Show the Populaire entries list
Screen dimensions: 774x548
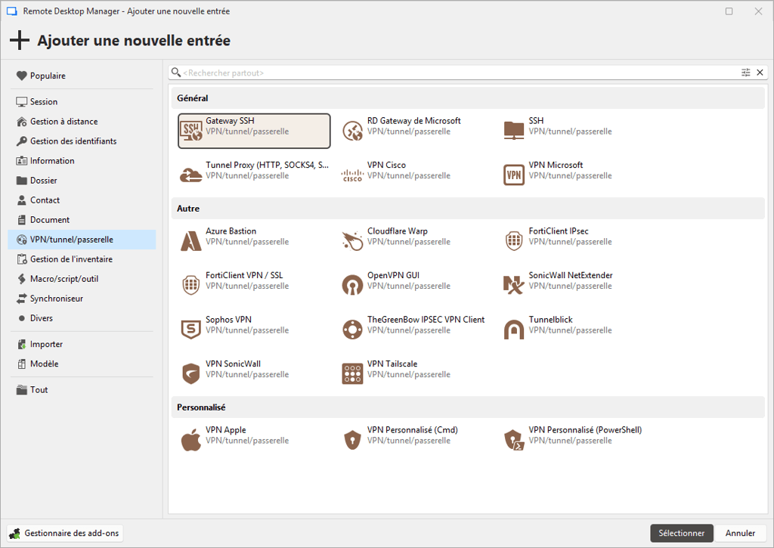(47, 76)
